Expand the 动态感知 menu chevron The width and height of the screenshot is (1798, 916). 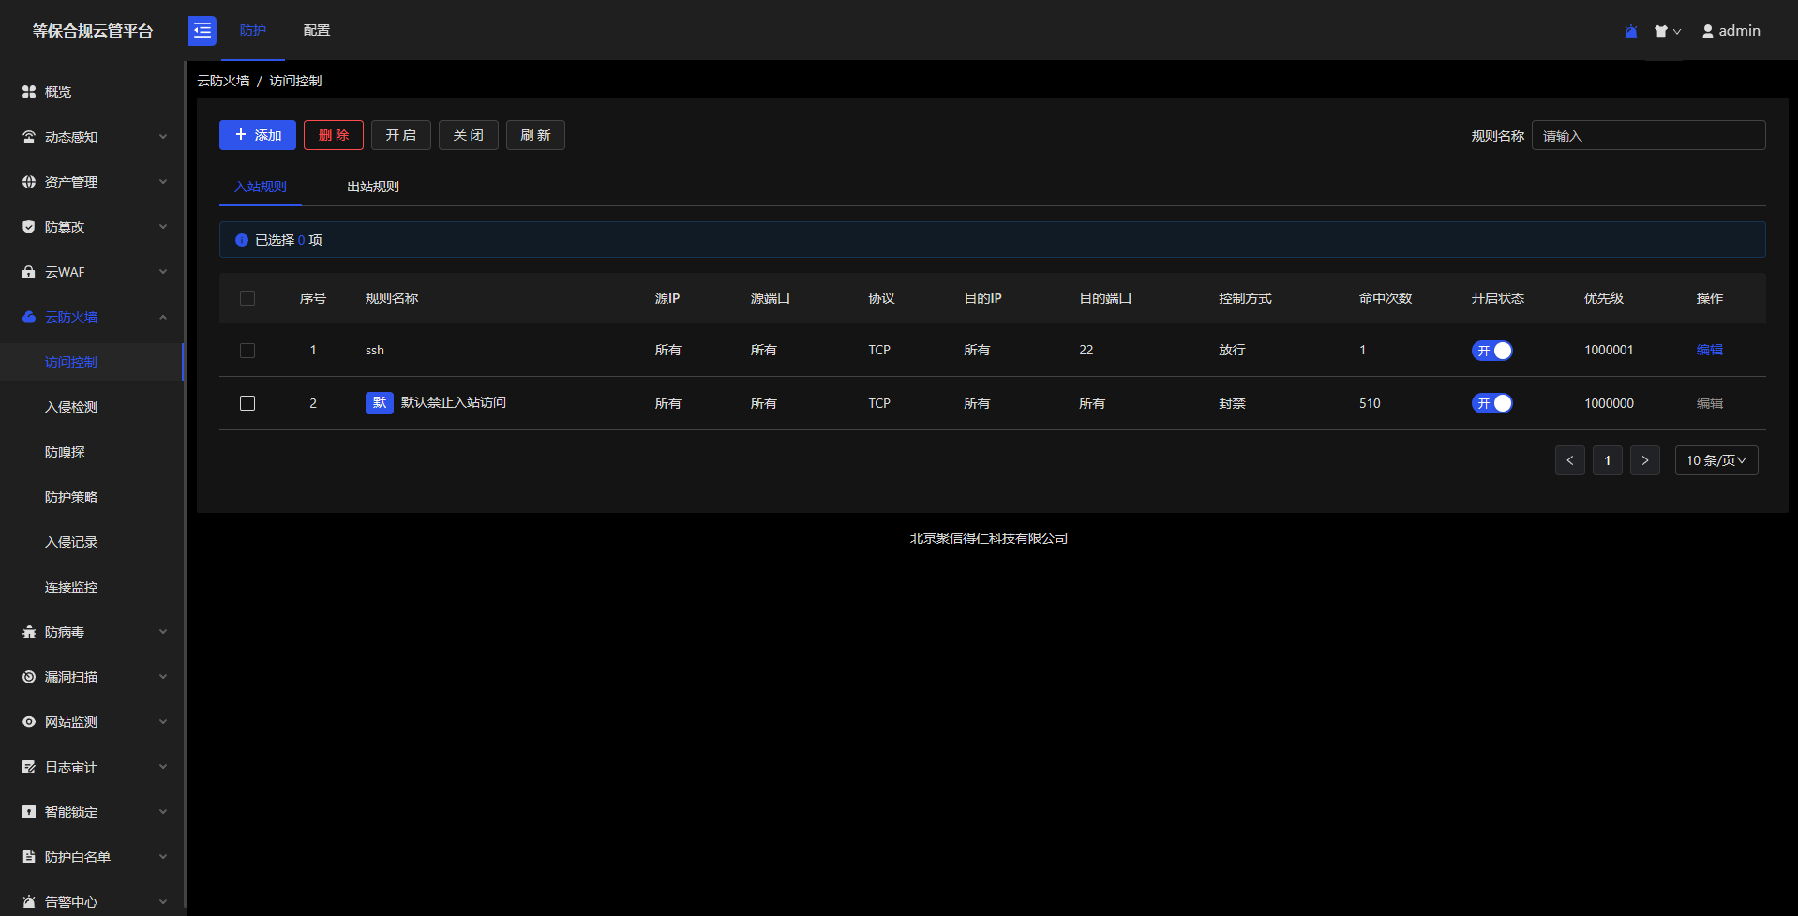[x=163, y=137]
